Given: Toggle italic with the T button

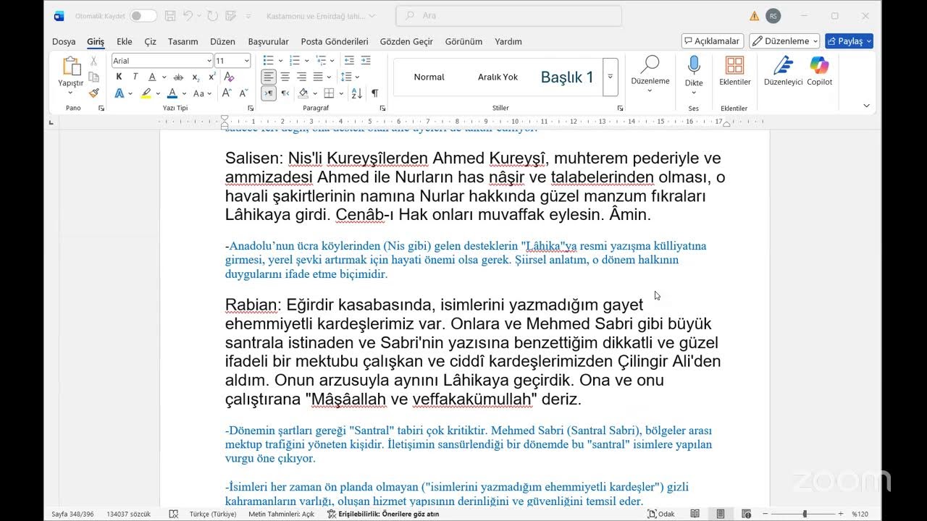Looking at the screenshot, I should pos(135,77).
